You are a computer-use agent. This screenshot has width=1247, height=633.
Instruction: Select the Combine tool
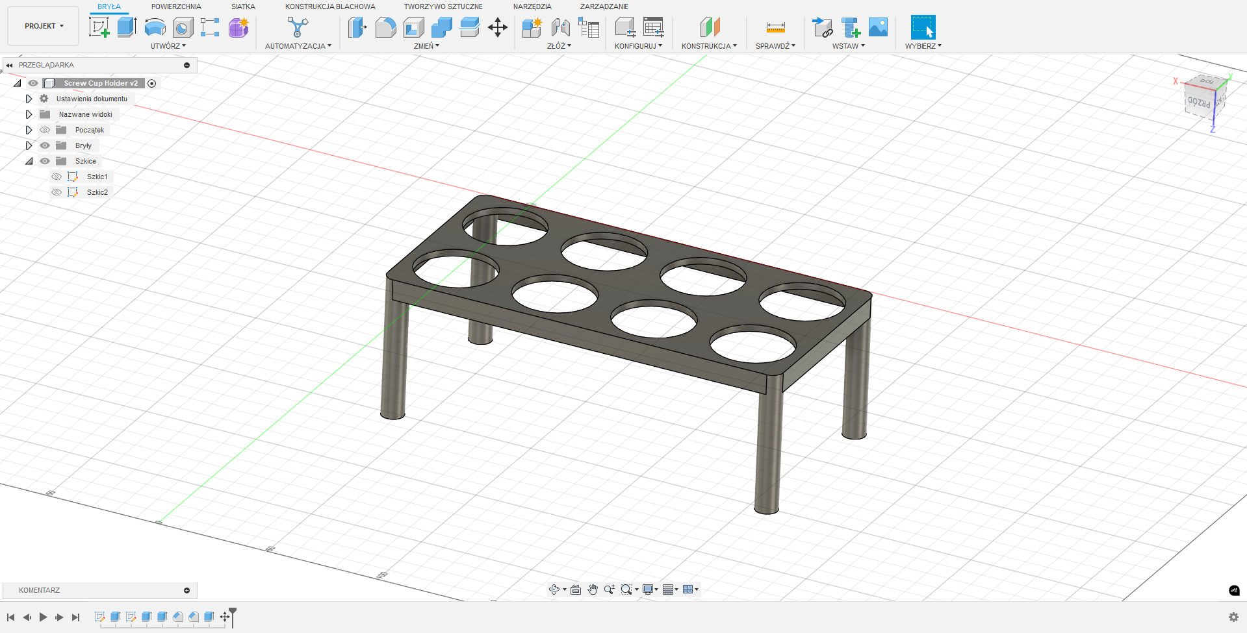[441, 27]
